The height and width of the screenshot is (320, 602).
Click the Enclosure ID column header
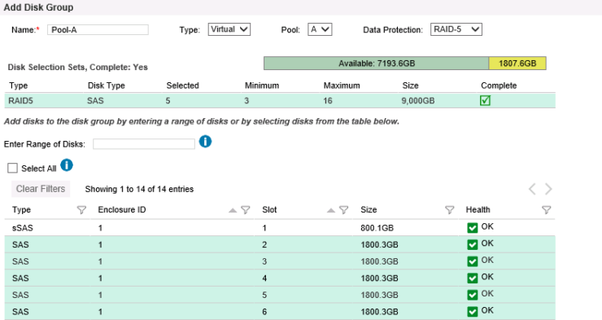tap(122, 210)
